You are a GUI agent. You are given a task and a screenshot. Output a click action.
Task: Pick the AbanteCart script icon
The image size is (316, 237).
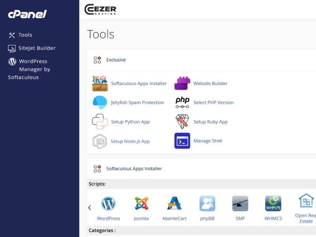pyautogui.click(x=174, y=204)
